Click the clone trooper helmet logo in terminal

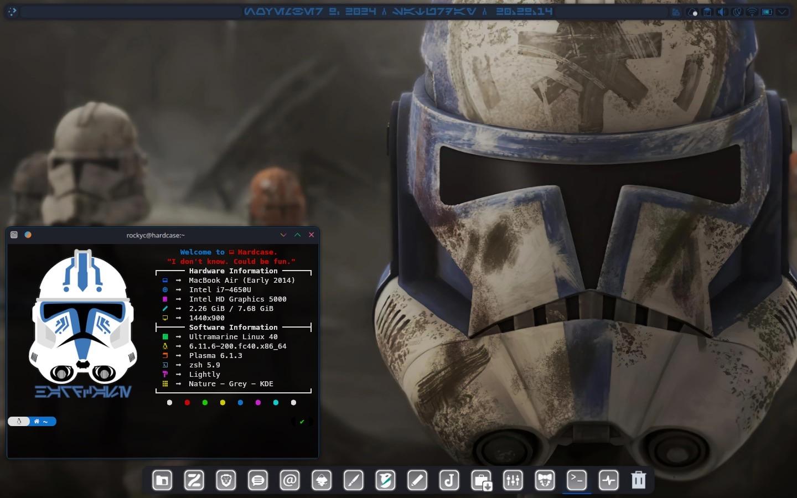point(83,317)
